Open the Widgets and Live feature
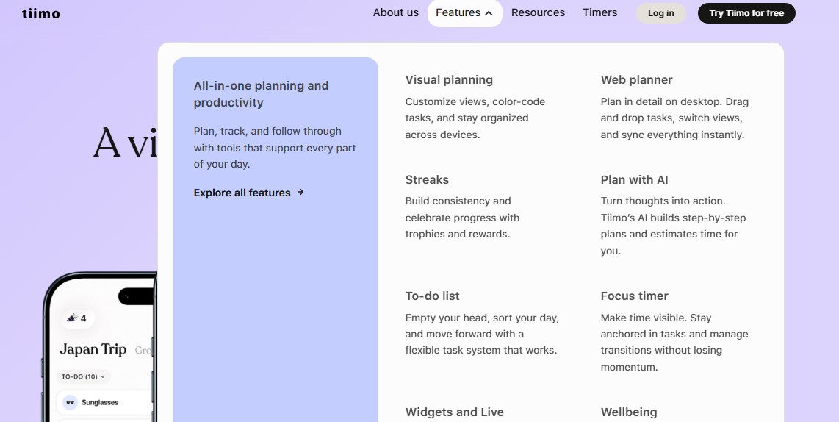 pos(454,412)
